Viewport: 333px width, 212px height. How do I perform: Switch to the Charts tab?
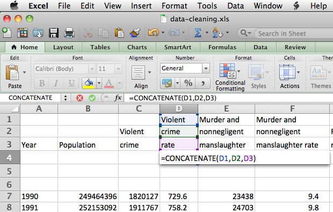tap(137, 47)
